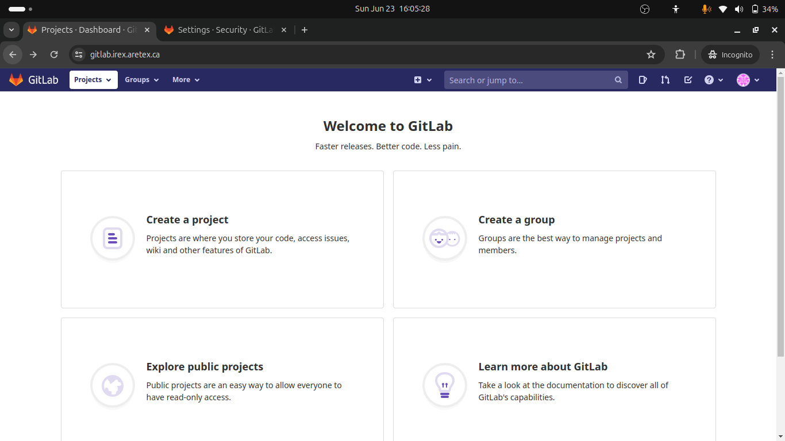Image resolution: width=785 pixels, height=441 pixels.
Task: Open the Chrome three-dot menu
Action: (772, 55)
